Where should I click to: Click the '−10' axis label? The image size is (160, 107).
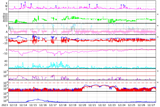pos(5,43)
